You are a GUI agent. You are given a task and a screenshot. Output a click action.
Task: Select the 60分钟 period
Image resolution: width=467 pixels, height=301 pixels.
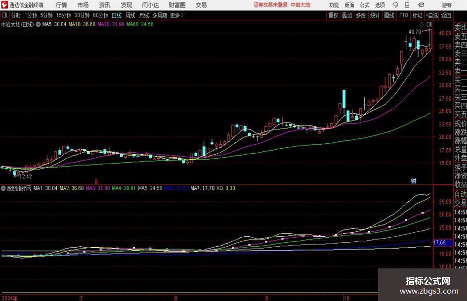(x=101, y=15)
